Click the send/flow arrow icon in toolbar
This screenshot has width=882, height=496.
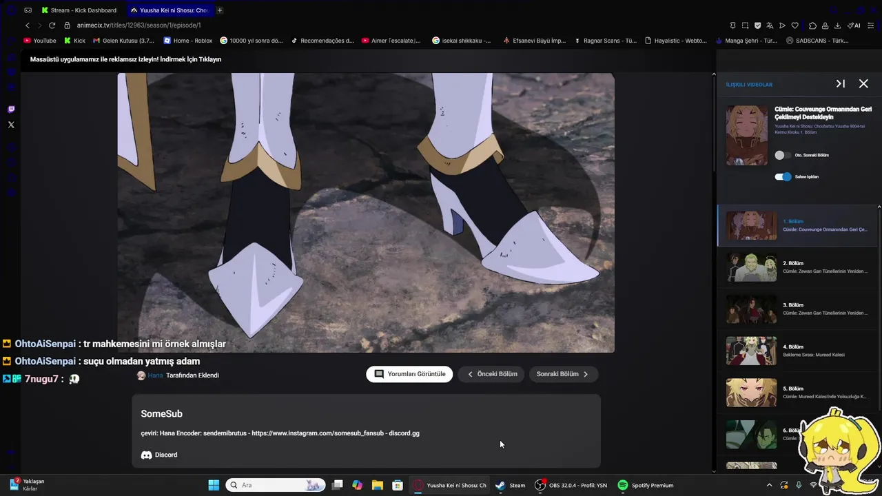click(x=782, y=25)
